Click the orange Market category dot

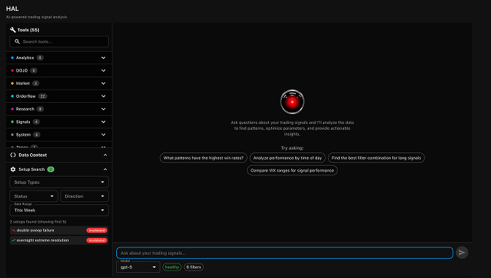coord(12,83)
